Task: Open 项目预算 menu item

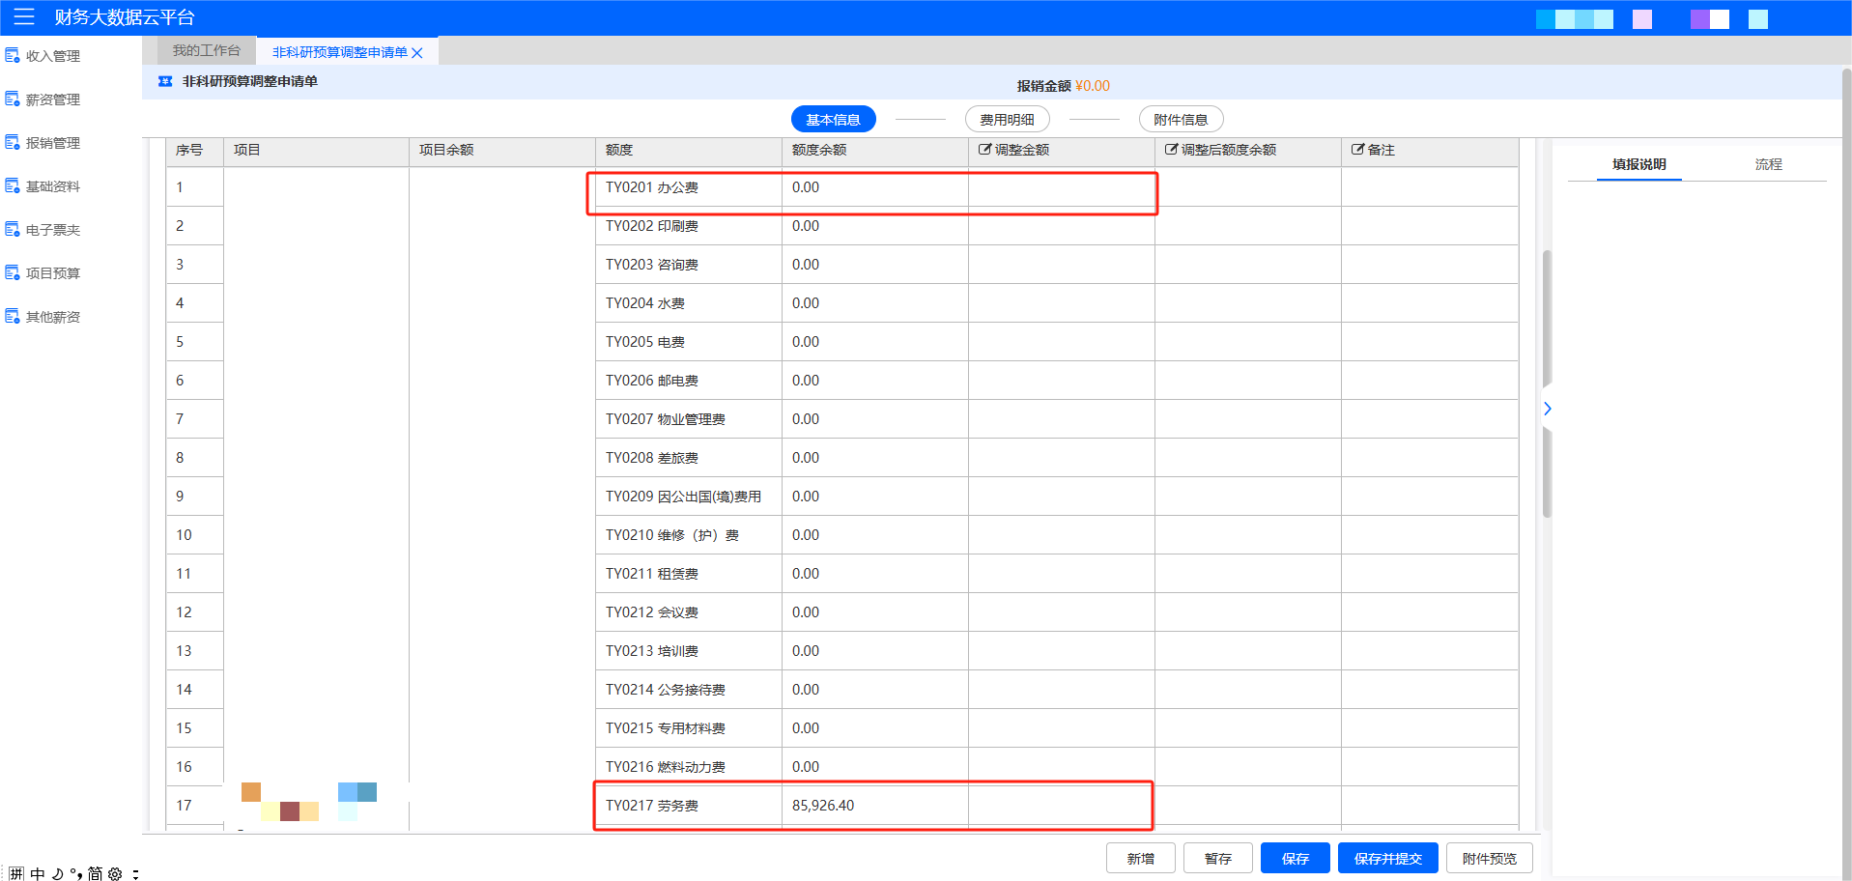Action: (53, 273)
